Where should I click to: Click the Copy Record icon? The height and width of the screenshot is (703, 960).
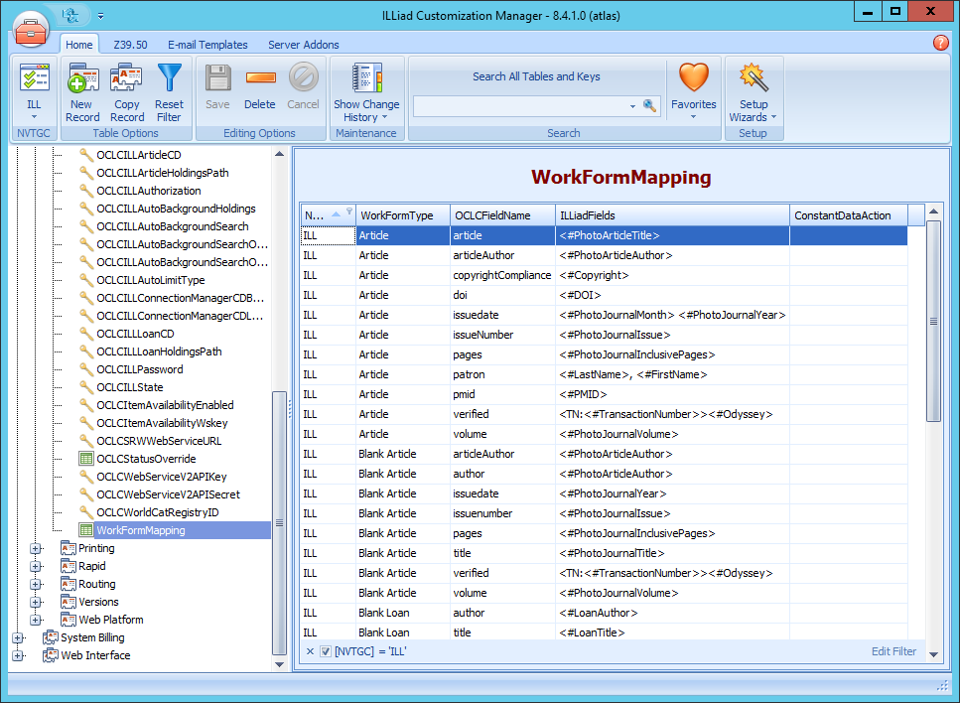pyautogui.click(x=126, y=89)
